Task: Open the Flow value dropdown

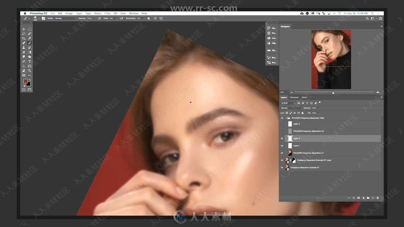Action: (116, 18)
